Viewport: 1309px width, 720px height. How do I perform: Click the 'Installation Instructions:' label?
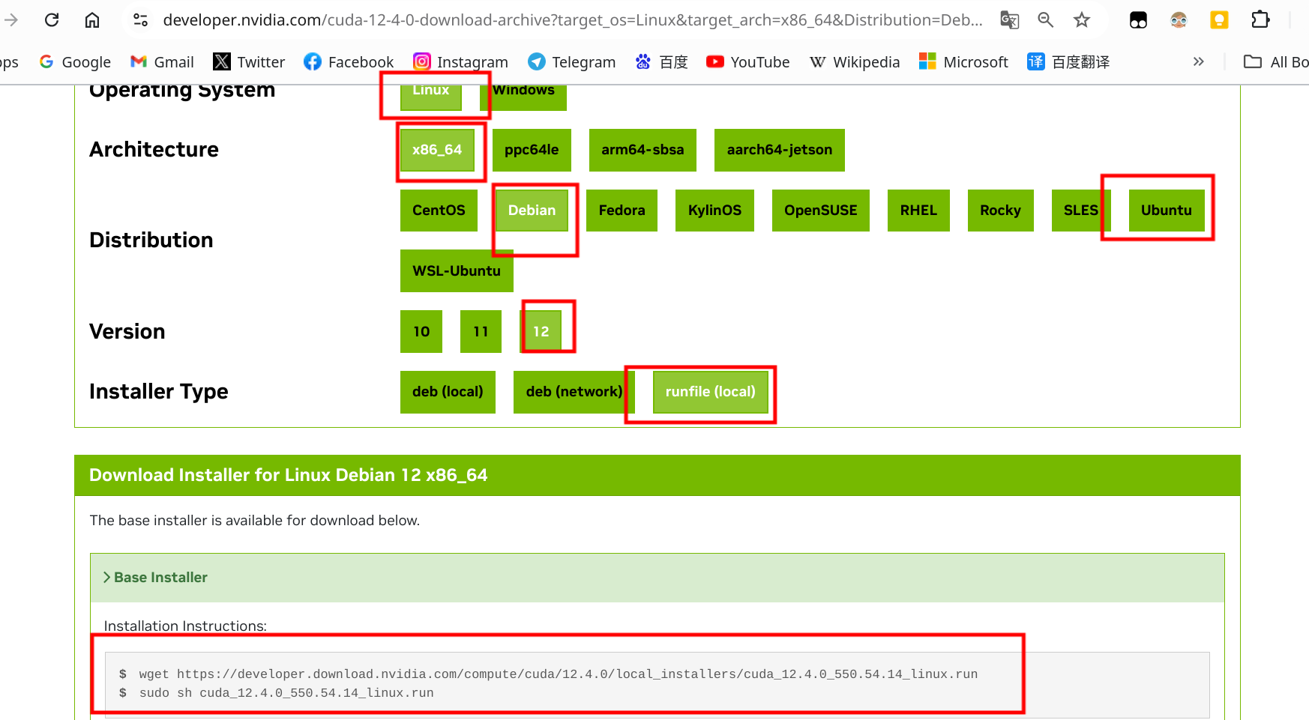185,626
